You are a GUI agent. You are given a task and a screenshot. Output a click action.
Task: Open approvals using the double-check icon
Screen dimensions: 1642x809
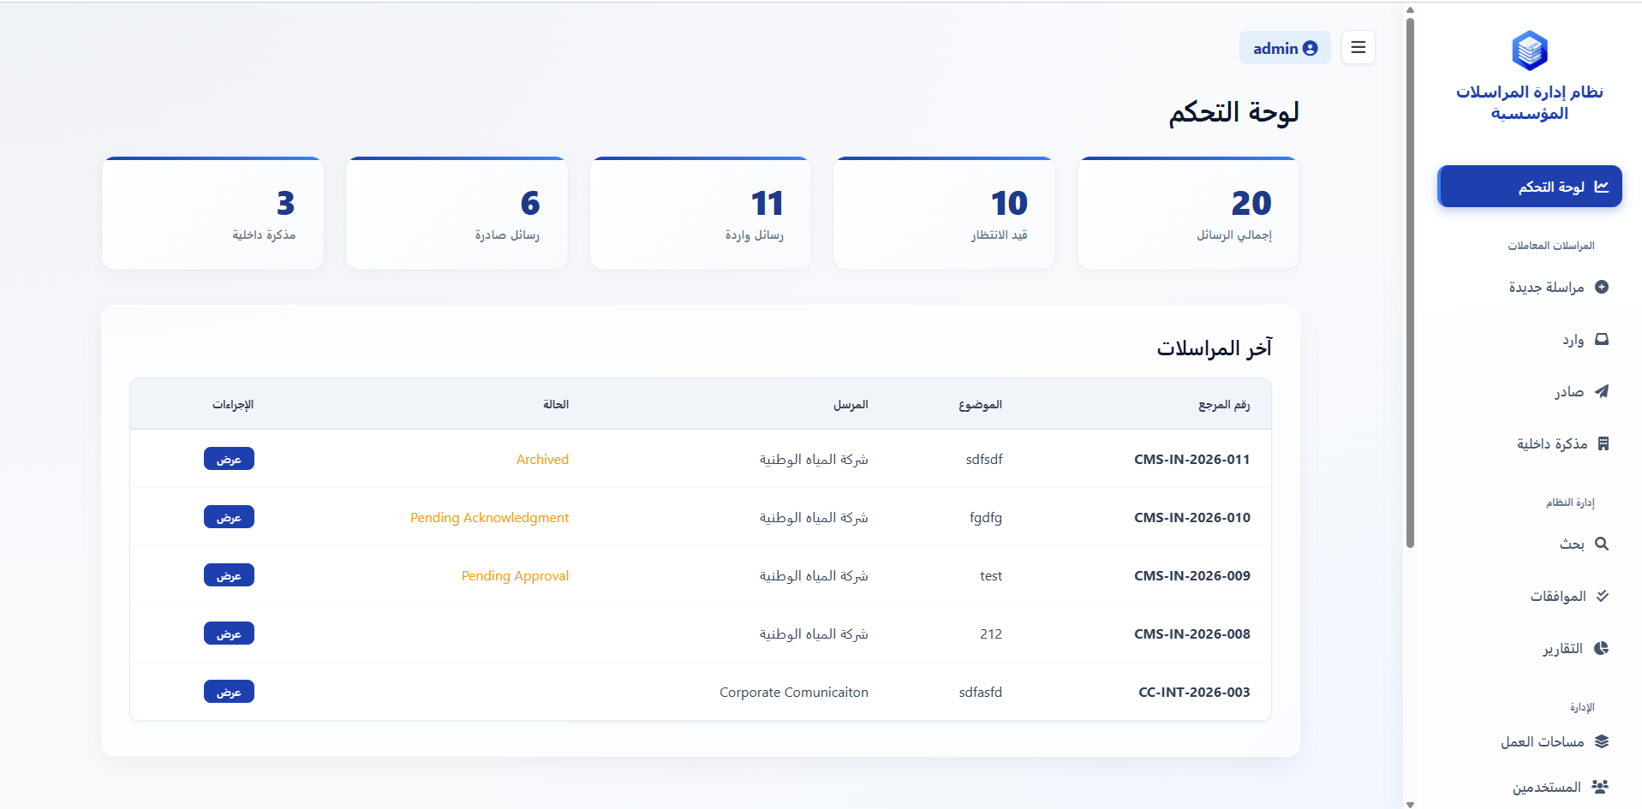pos(1603,596)
